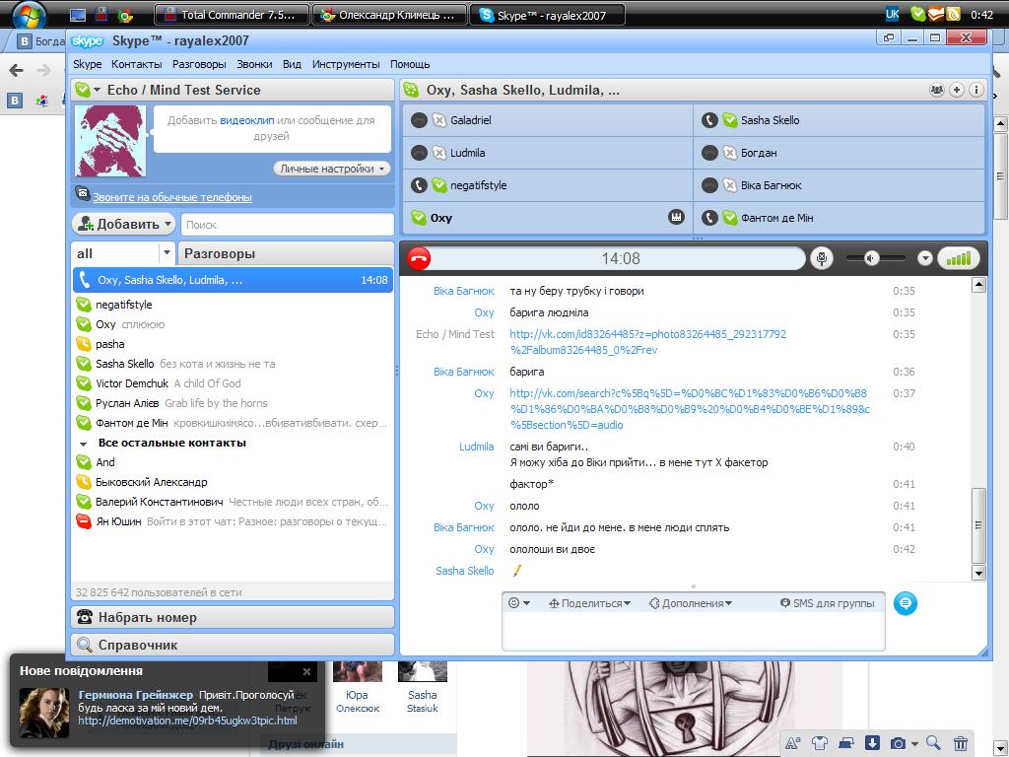This screenshot has width=1009, height=757.
Task: Select contact pasha in list
Action: (x=233, y=344)
